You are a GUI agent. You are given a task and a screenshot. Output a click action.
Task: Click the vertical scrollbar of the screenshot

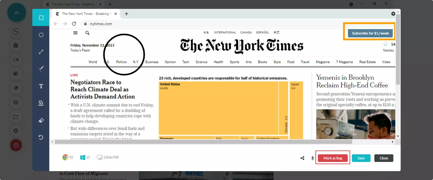(398, 63)
